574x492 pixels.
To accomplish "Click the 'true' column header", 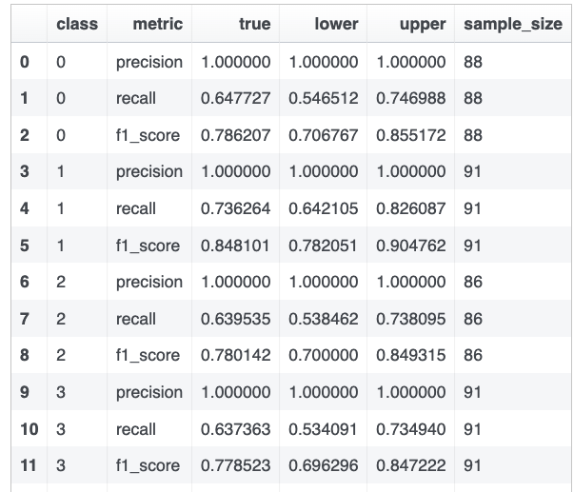I will click(x=255, y=24).
